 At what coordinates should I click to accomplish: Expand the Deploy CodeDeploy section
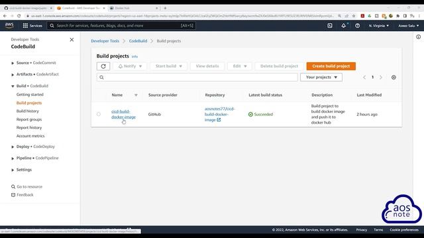13,147
